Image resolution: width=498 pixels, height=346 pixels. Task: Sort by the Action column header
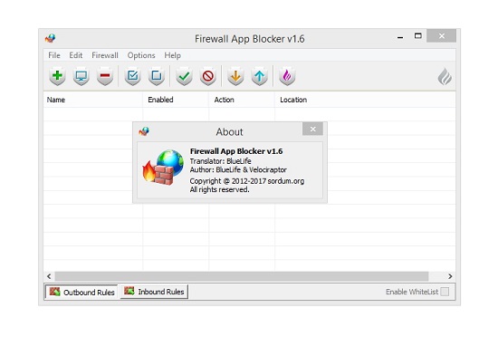pos(242,100)
